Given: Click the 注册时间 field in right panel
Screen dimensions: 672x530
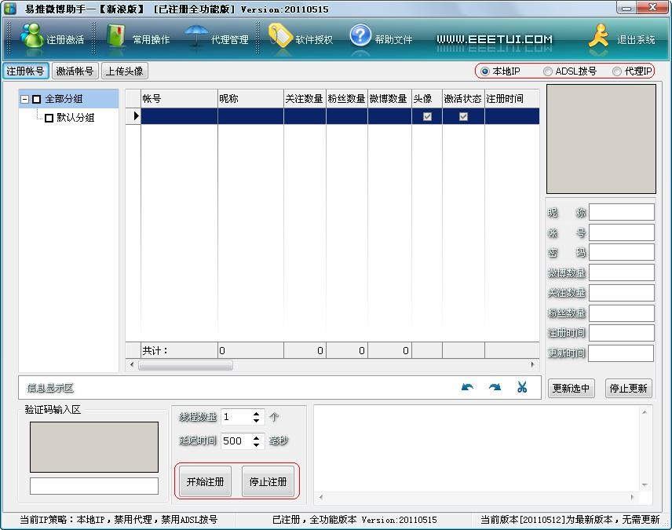Looking at the screenshot, I should [x=622, y=333].
